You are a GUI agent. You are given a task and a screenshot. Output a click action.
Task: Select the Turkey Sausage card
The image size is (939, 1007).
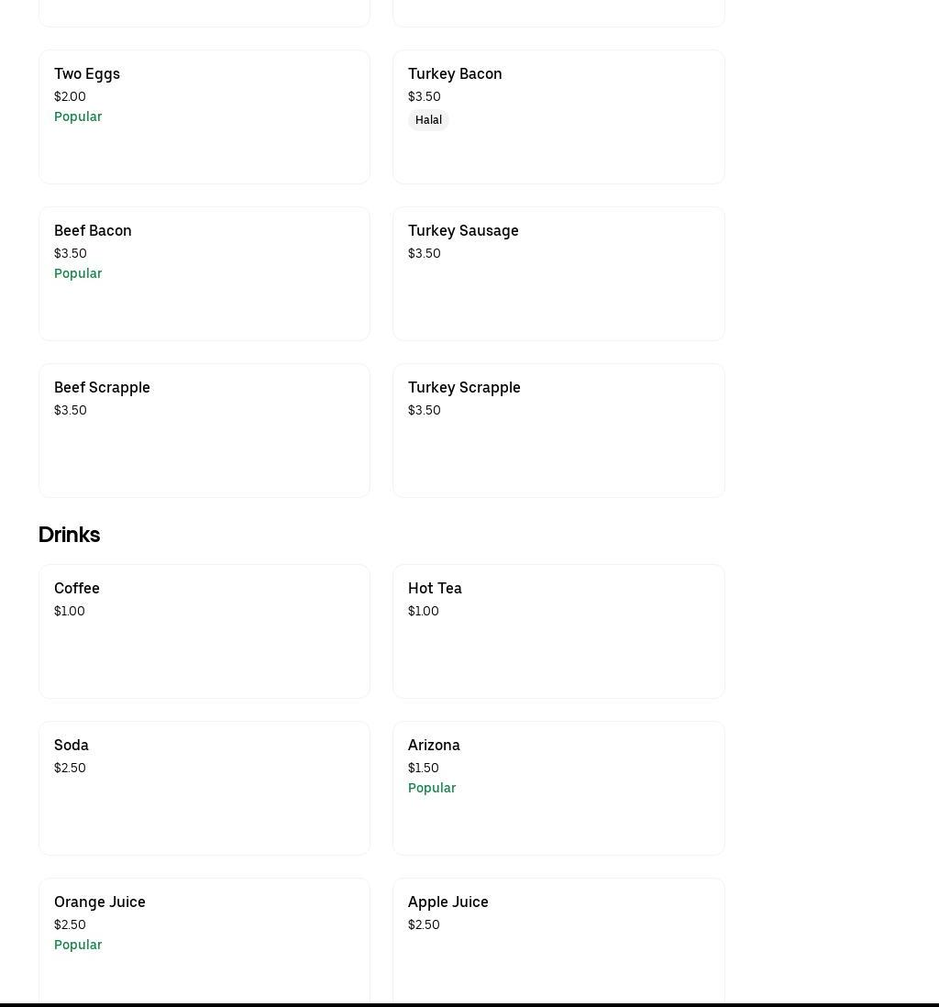click(x=558, y=273)
